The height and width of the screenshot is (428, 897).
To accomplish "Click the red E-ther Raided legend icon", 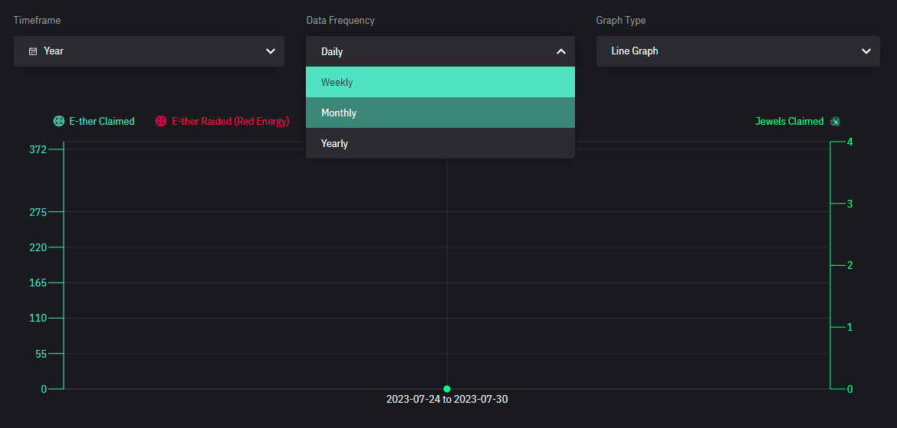I will [161, 121].
